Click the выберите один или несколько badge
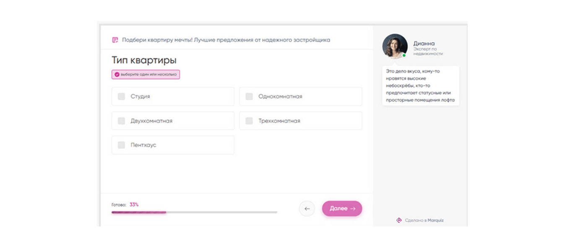The image size is (562, 247). [x=146, y=75]
